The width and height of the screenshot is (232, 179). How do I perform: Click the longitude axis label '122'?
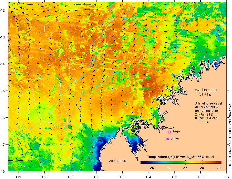[x=96, y=177]
